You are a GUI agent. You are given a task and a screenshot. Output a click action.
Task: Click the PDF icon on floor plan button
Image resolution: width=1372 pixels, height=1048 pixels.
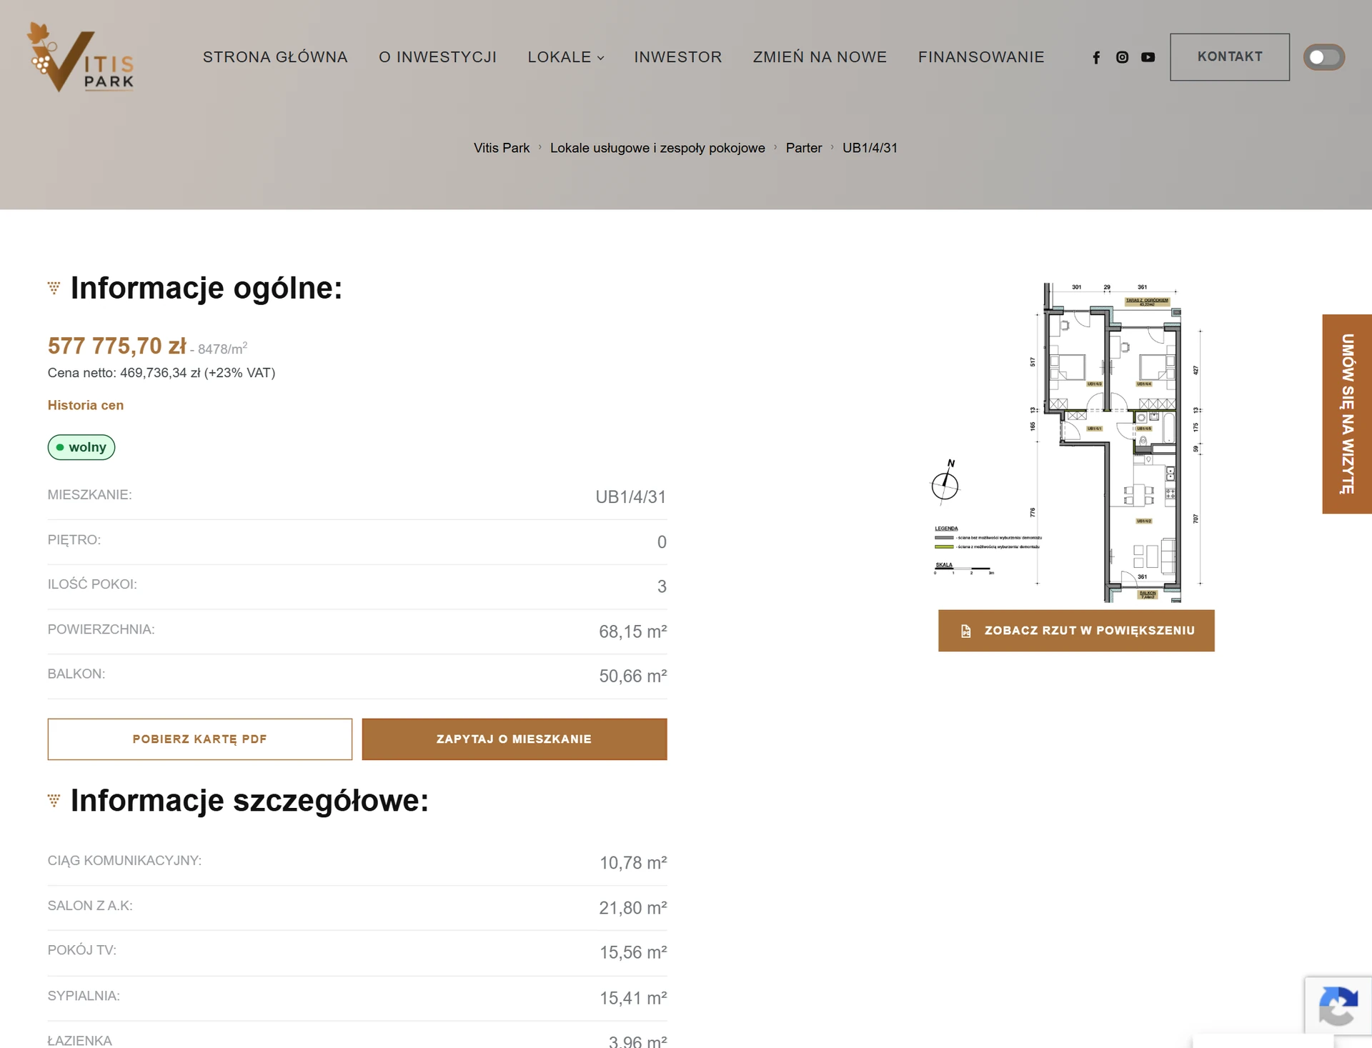tap(966, 631)
